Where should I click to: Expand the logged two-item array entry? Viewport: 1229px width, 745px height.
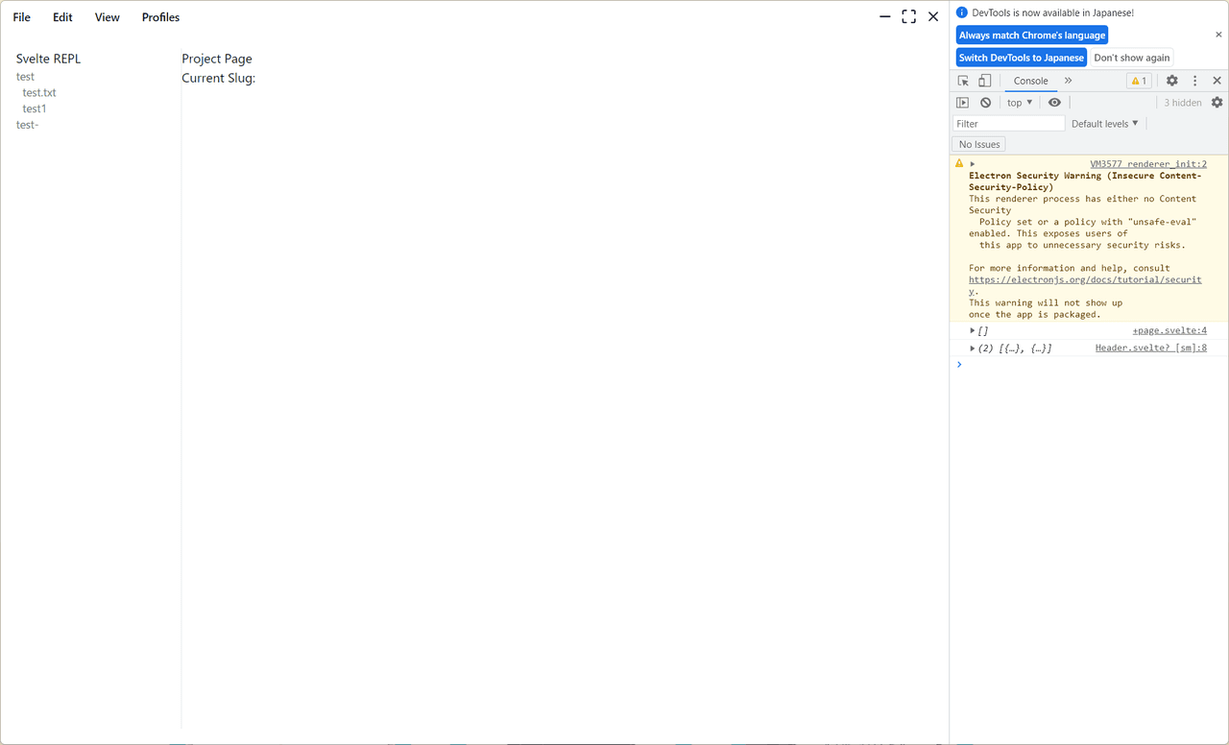point(973,348)
